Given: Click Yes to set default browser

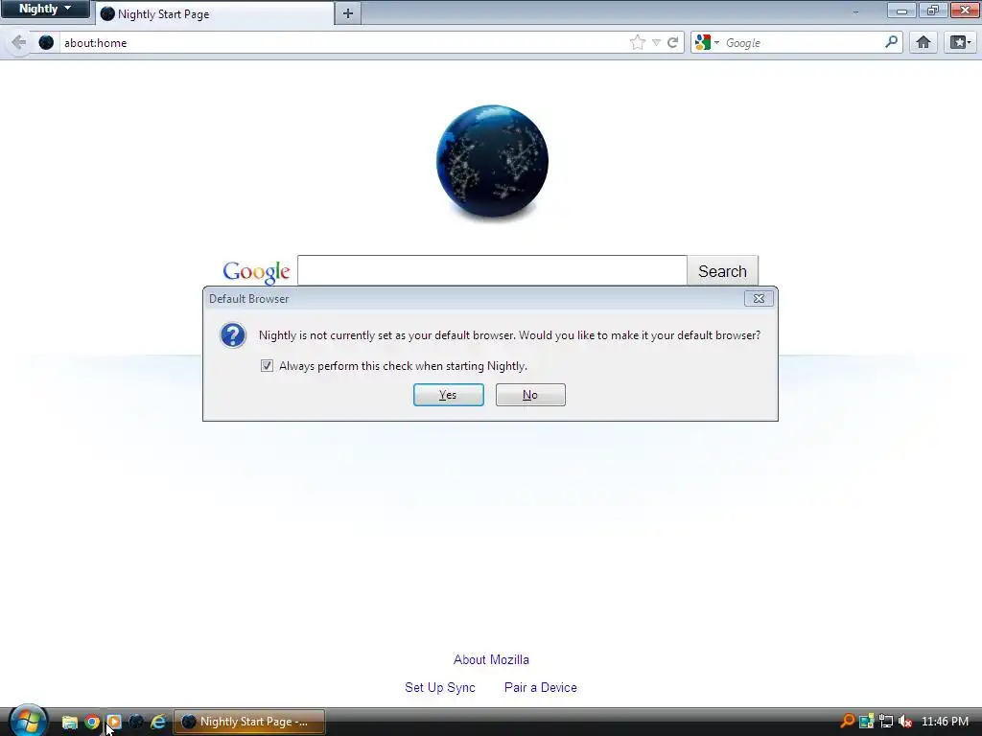Looking at the screenshot, I should (x=449, y=395).
